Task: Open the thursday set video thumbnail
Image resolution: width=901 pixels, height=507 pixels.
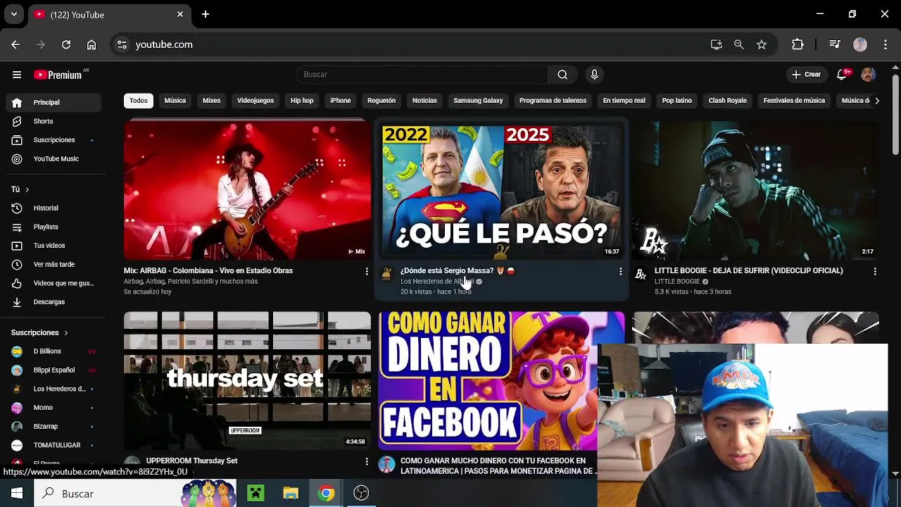Action: (247, 380)
